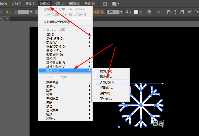The width and height of the screenshot is (199, 136).
Task: Close the open 效果(C) menu
Action: pyautogui.click(x=45, y=4)
